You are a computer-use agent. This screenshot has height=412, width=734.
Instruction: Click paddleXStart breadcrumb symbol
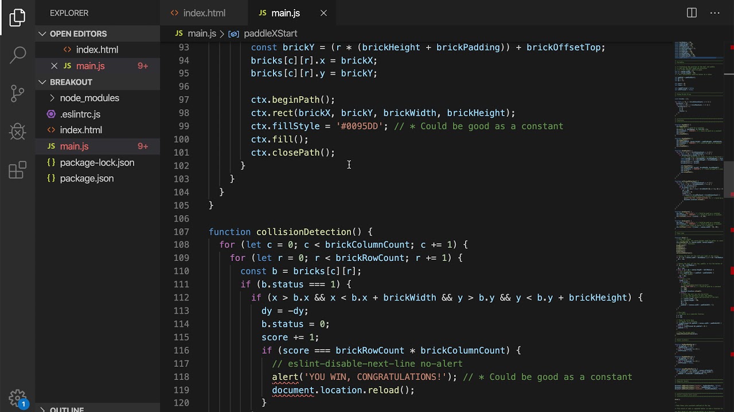coord(271,34)
